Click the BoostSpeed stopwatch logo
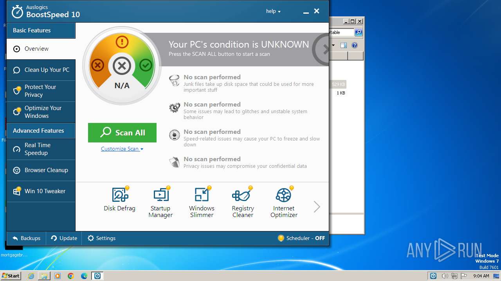This screenshot has width=501, height=281. click(17, 12)
